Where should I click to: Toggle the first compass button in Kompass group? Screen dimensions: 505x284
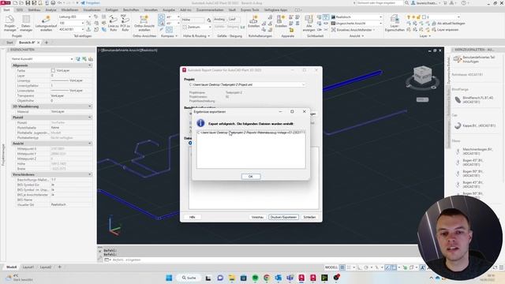coord(161,17)
